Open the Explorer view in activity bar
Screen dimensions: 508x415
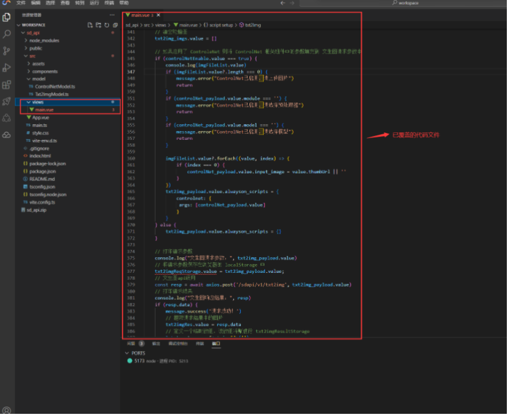point(6,17)
